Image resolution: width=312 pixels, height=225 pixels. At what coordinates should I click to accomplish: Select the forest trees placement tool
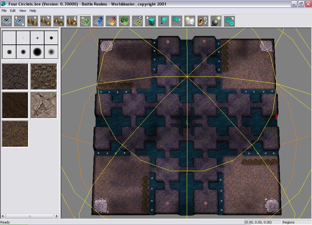pyautogui.click(x=124, y=21)
